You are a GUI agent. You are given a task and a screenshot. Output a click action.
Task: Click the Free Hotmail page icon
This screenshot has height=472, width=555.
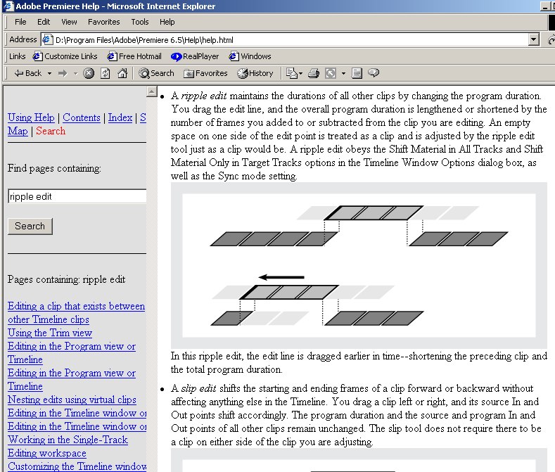(113, 56)
